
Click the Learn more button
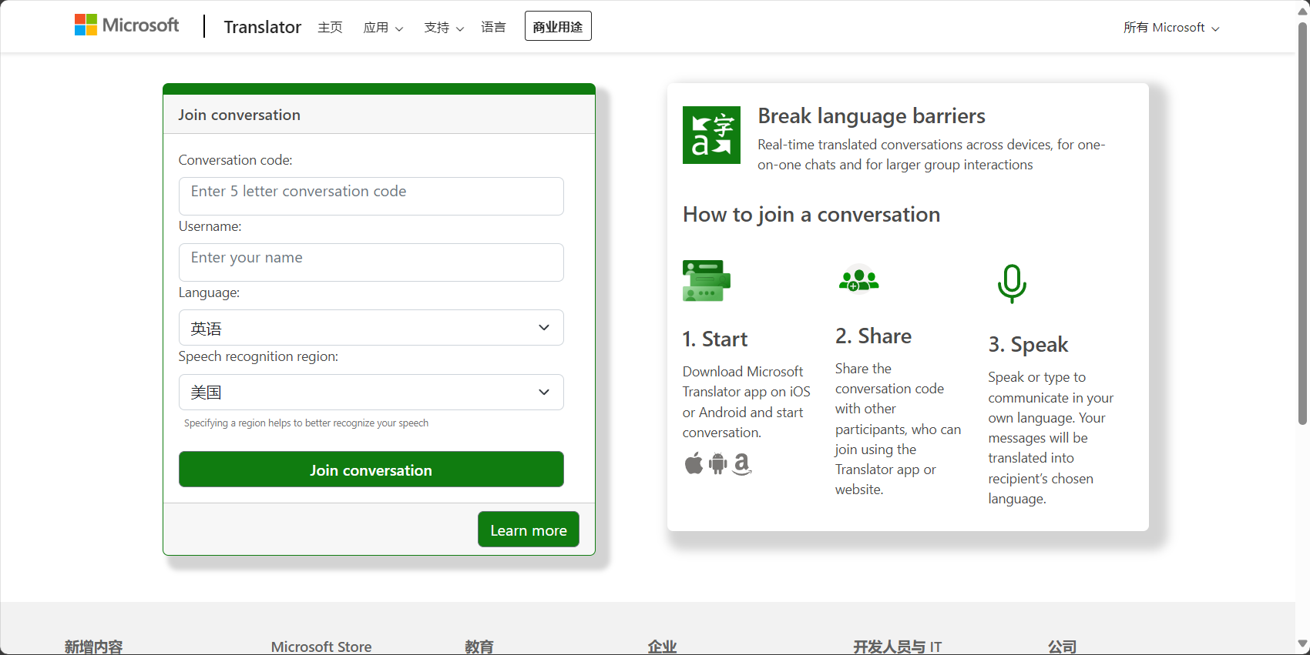[529, 530]
